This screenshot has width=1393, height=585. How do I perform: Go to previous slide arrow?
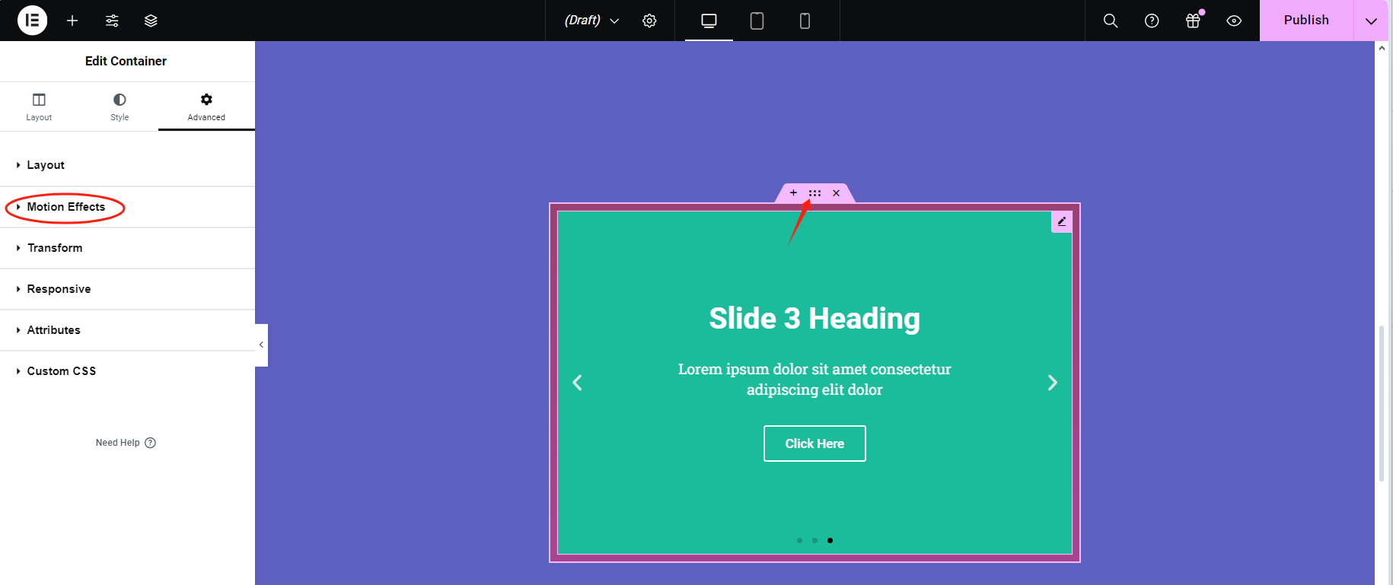point(577,383)
